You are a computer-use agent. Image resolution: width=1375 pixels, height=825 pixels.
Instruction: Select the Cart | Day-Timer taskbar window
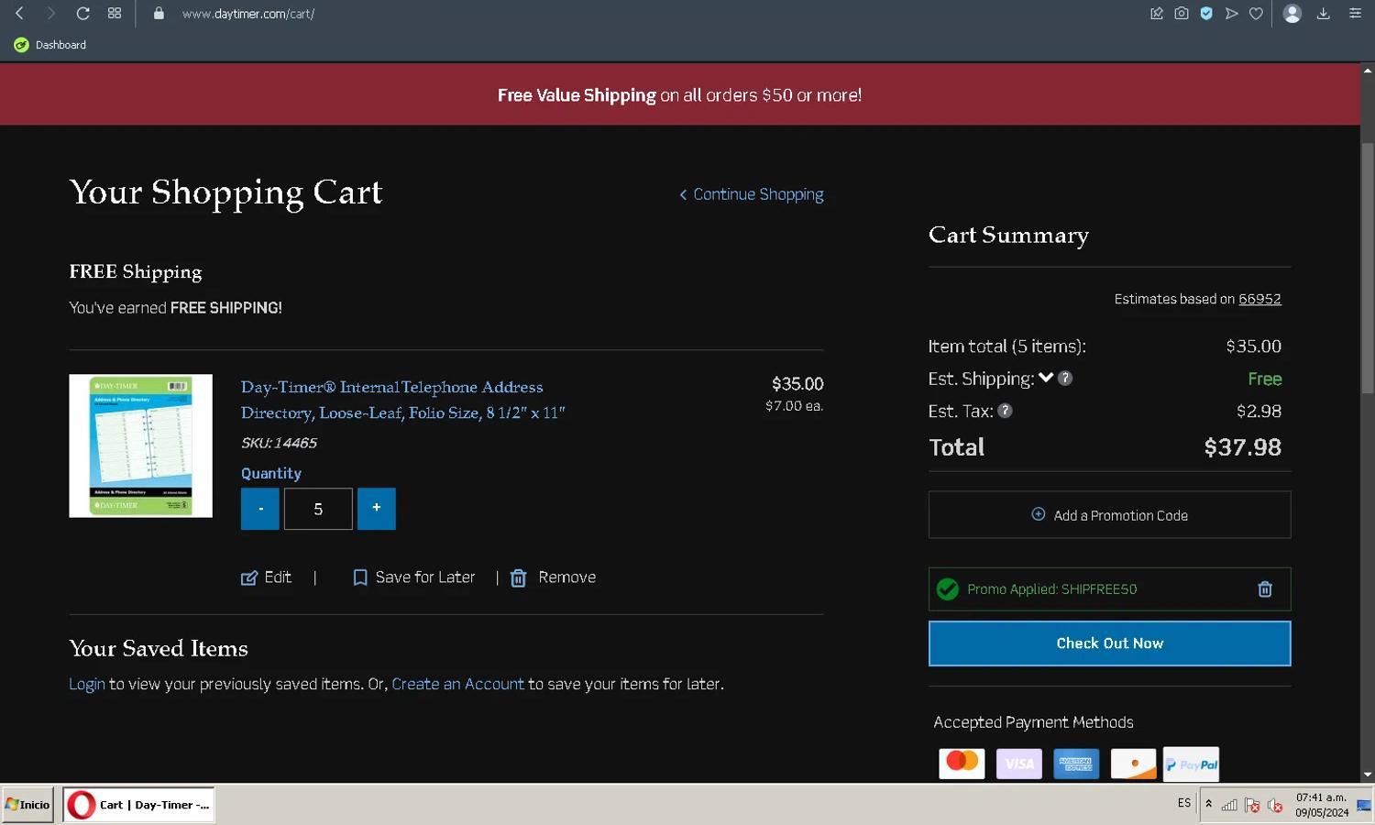click(x=138, y=805)
